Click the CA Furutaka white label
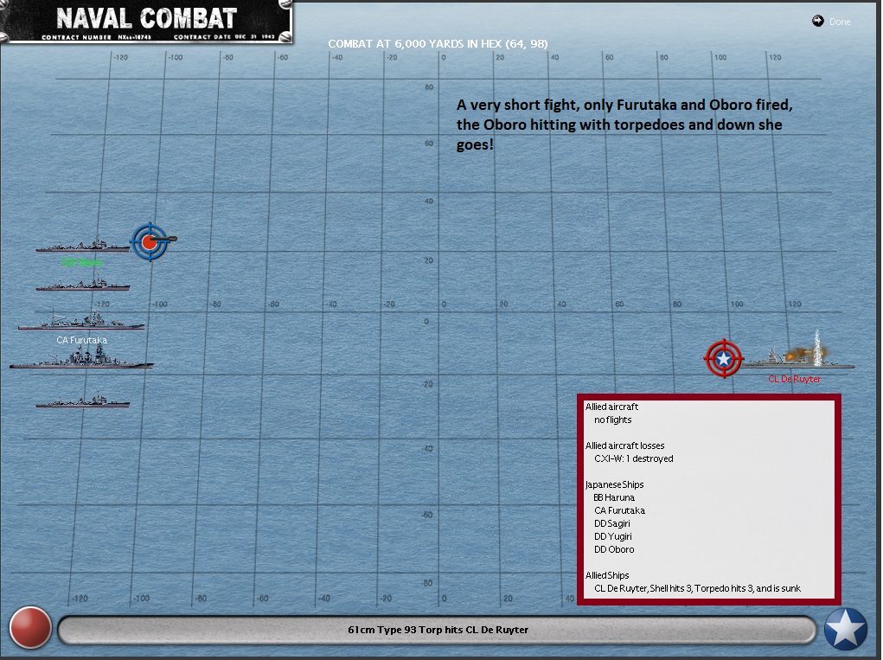The image size is (883, 660). click(x=81, y=340)
